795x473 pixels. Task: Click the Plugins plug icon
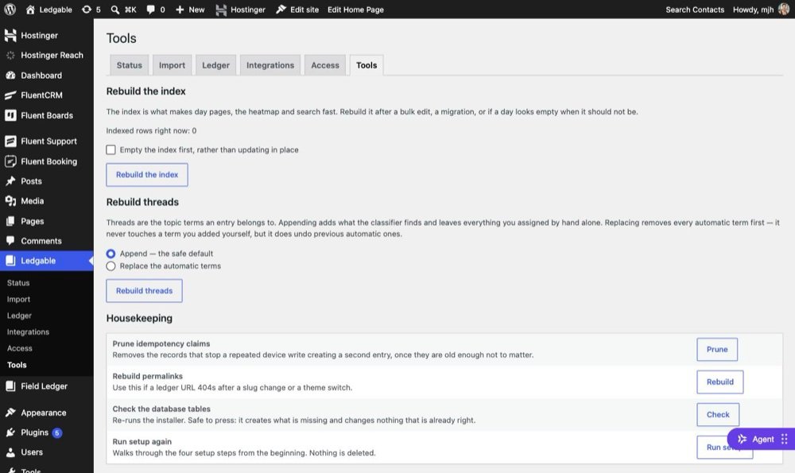pyautogui.click(x=10, y=432)
